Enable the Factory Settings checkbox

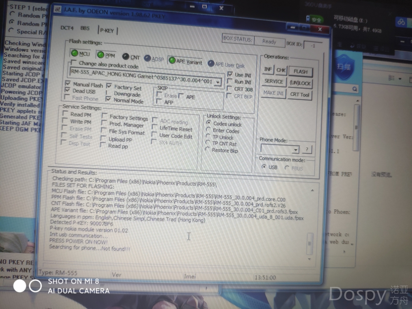pos(105,116)
